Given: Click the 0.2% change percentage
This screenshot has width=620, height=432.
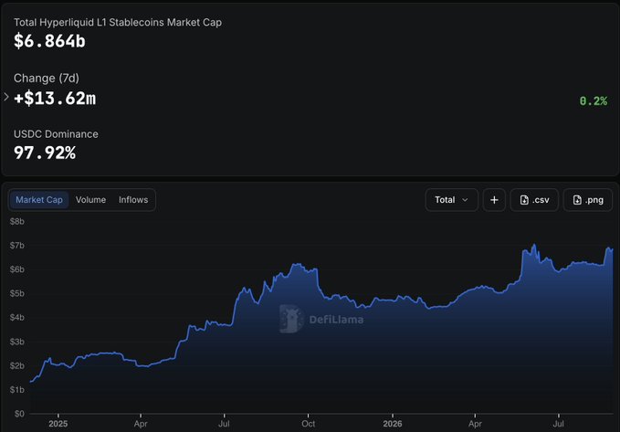Looking at the screenshot, I should tap(594, 101).
